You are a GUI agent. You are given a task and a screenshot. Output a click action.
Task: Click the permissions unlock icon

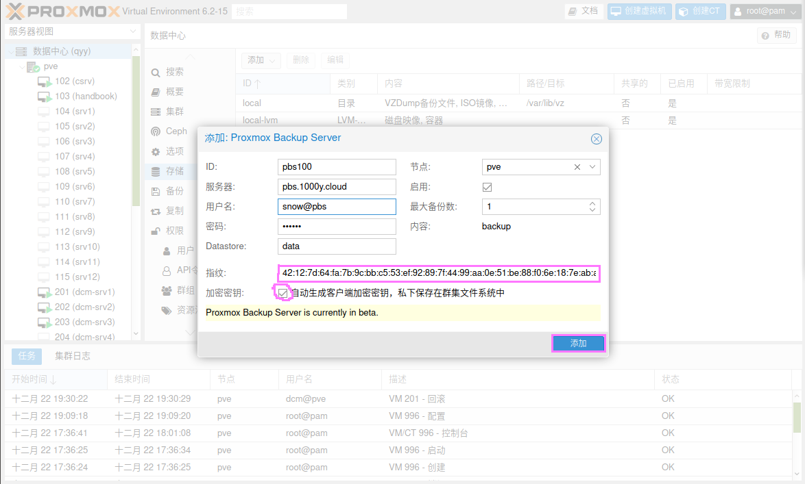[x=156, y=231]
